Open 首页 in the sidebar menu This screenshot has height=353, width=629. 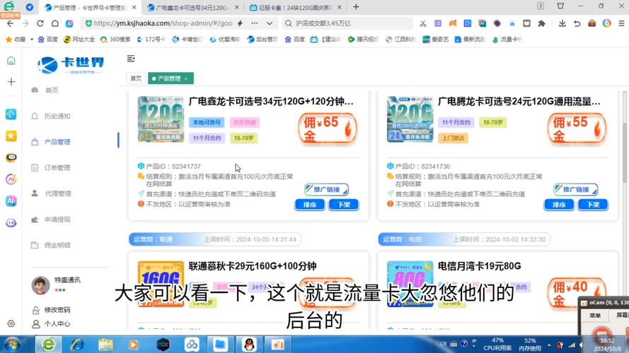pyautogui.click(x=52, y=90)
